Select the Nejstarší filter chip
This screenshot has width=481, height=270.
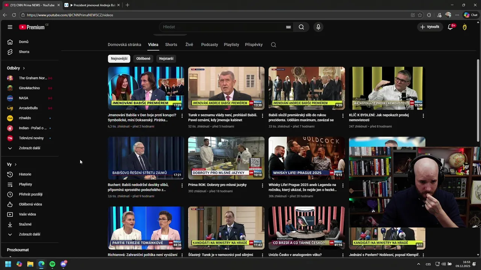(166, 58)
